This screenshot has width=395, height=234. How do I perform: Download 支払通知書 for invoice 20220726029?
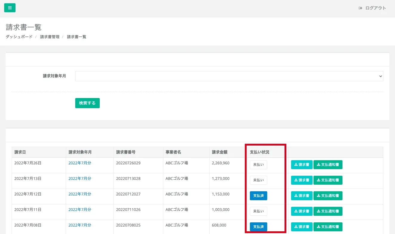pos(328,165)
